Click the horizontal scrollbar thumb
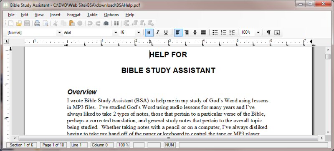This screenshot has width=334, height=151. click(168, 138)
